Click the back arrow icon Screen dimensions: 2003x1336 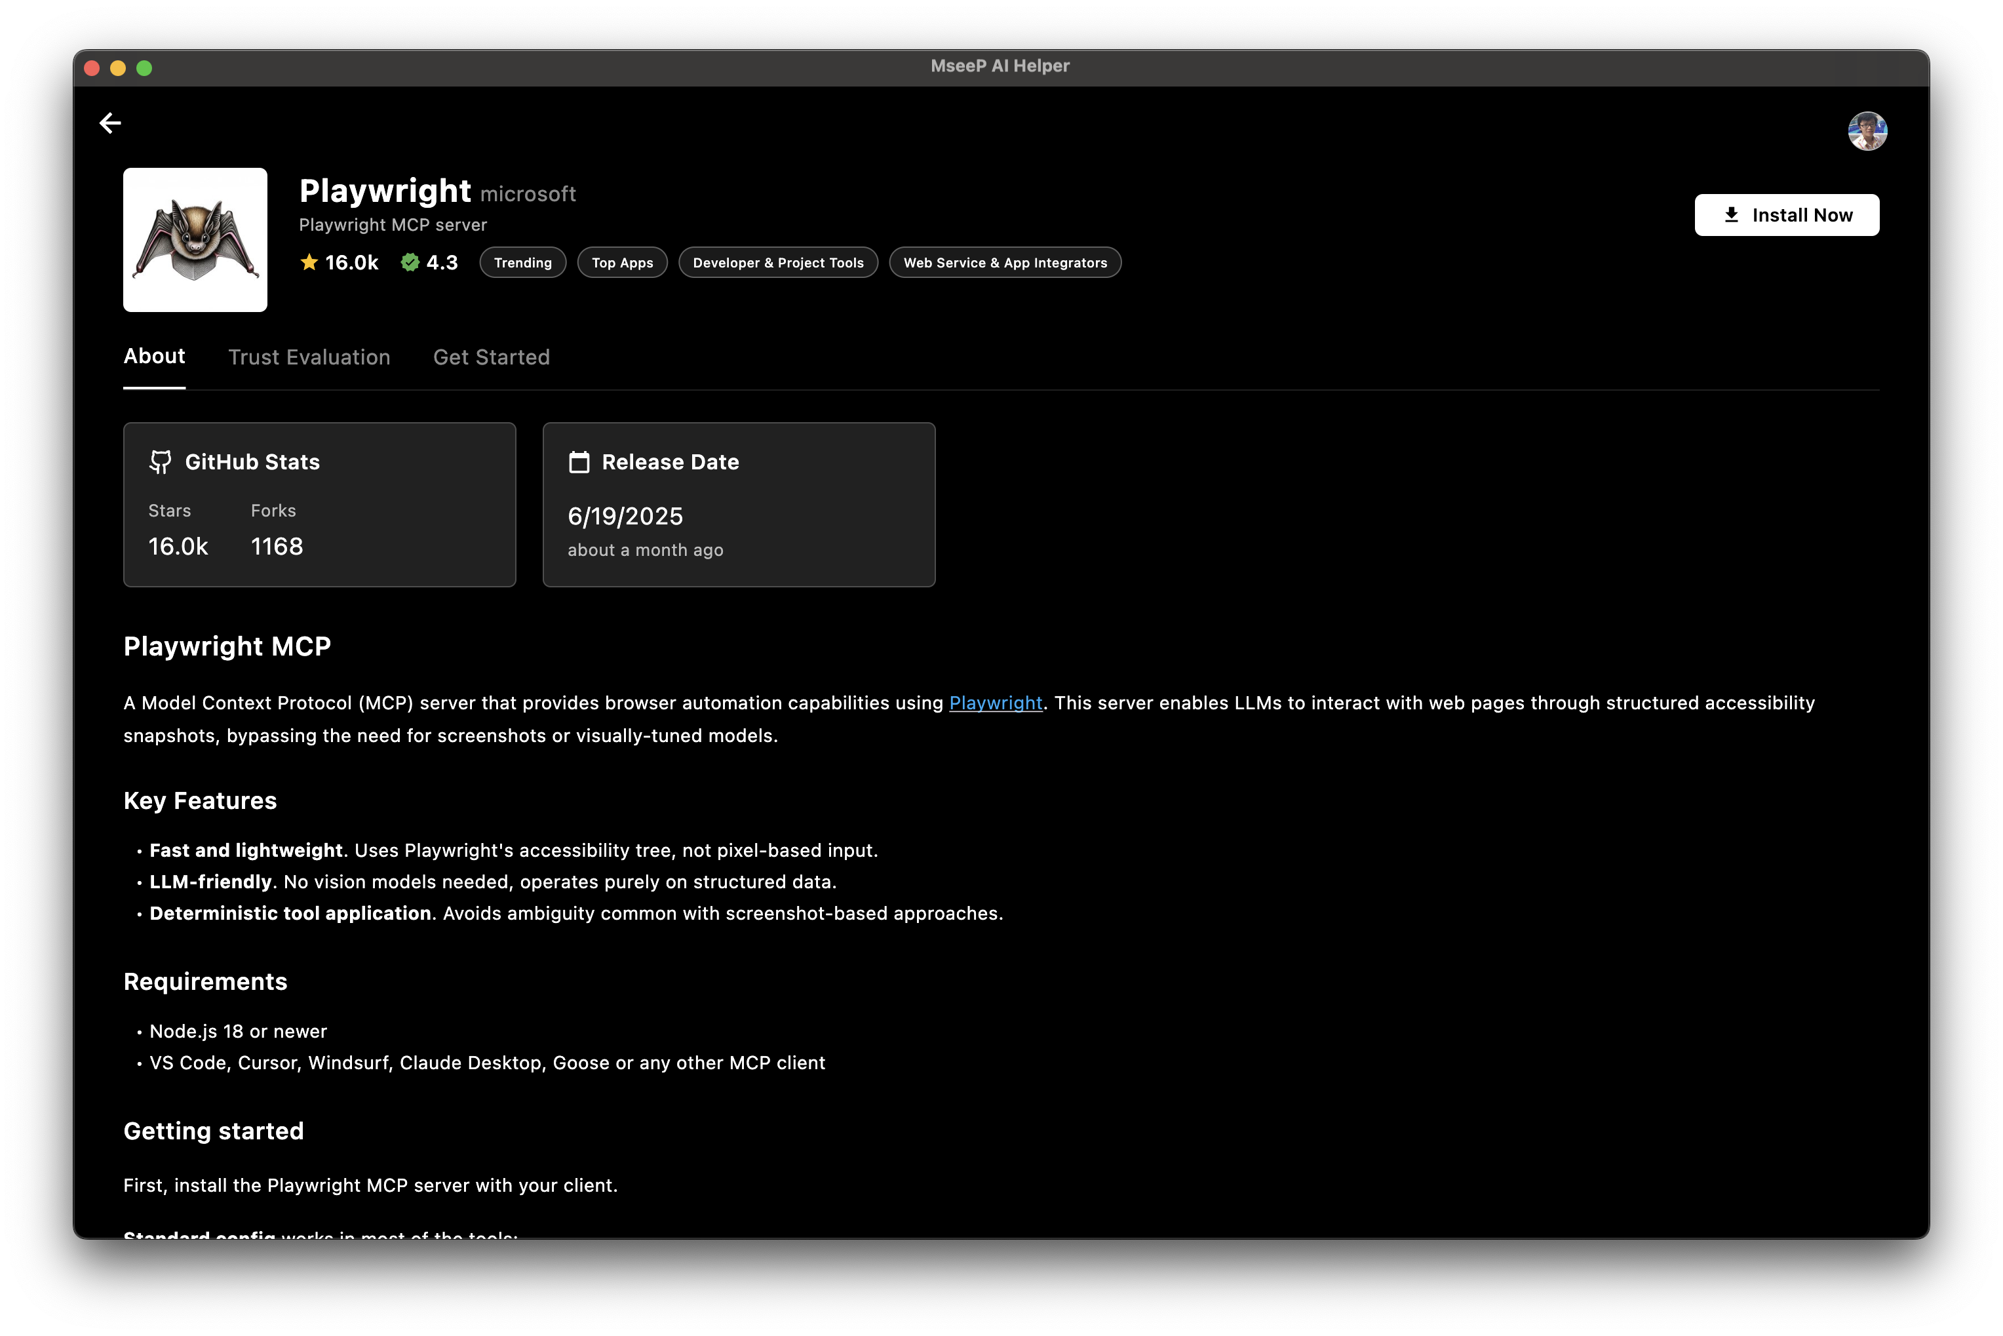(x=110, y=123)
